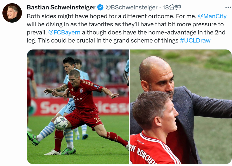
Task: Click the match ball in the left photo
Action: click(61, 123)
